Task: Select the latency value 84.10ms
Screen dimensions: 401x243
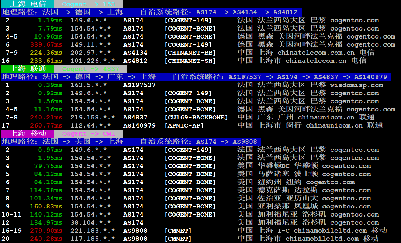Action: pyautogui.click(x=48, y=182)
